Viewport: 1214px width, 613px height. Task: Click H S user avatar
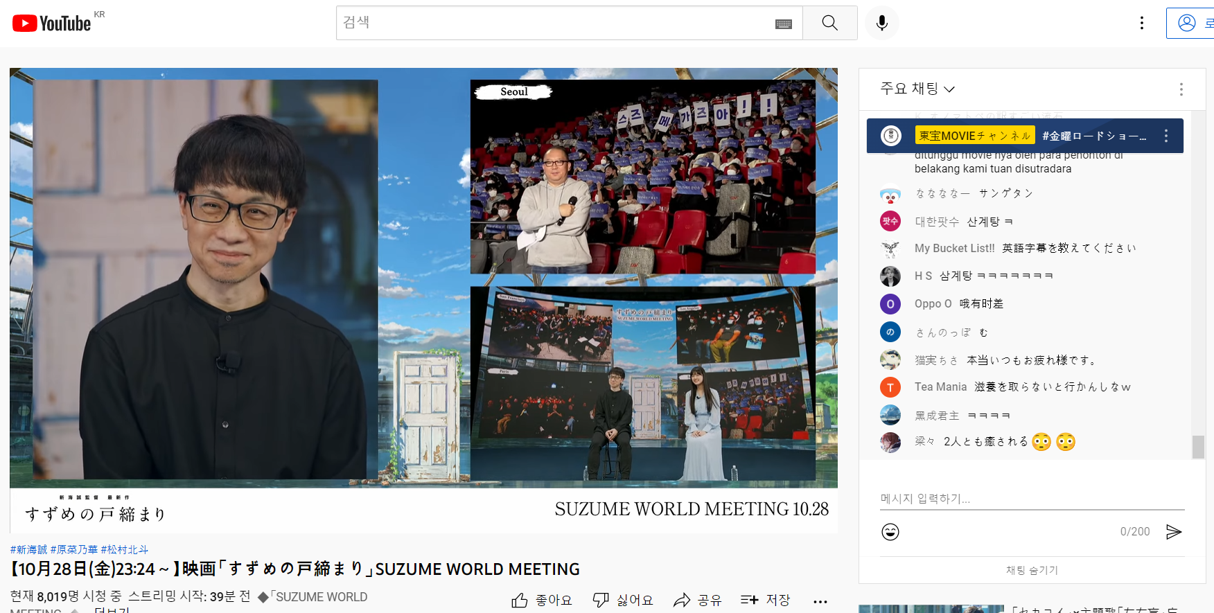[x=890, y=276]
